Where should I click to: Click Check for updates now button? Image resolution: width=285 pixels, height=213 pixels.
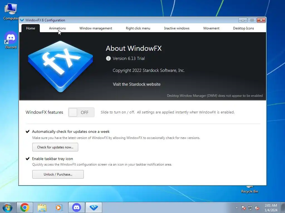[55, 147]
